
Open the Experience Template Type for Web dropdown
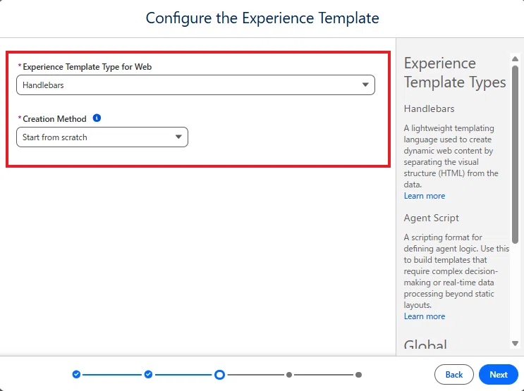pyautogui.click(x=195, y=85)
